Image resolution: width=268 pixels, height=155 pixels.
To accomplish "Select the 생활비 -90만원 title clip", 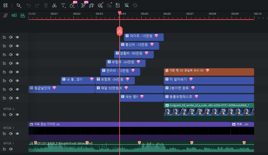I will [134, 55].
